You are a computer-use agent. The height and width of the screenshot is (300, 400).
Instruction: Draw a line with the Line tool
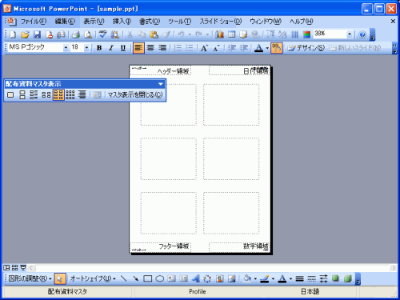[x=124, y=278]
